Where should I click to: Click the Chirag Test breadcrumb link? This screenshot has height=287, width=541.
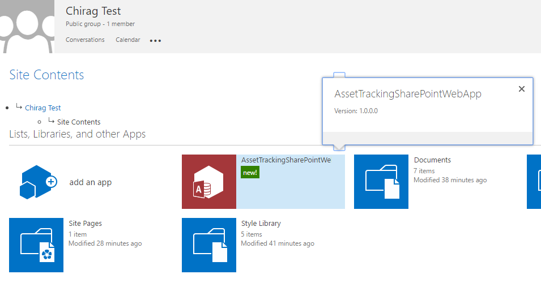tap(43, 108)
